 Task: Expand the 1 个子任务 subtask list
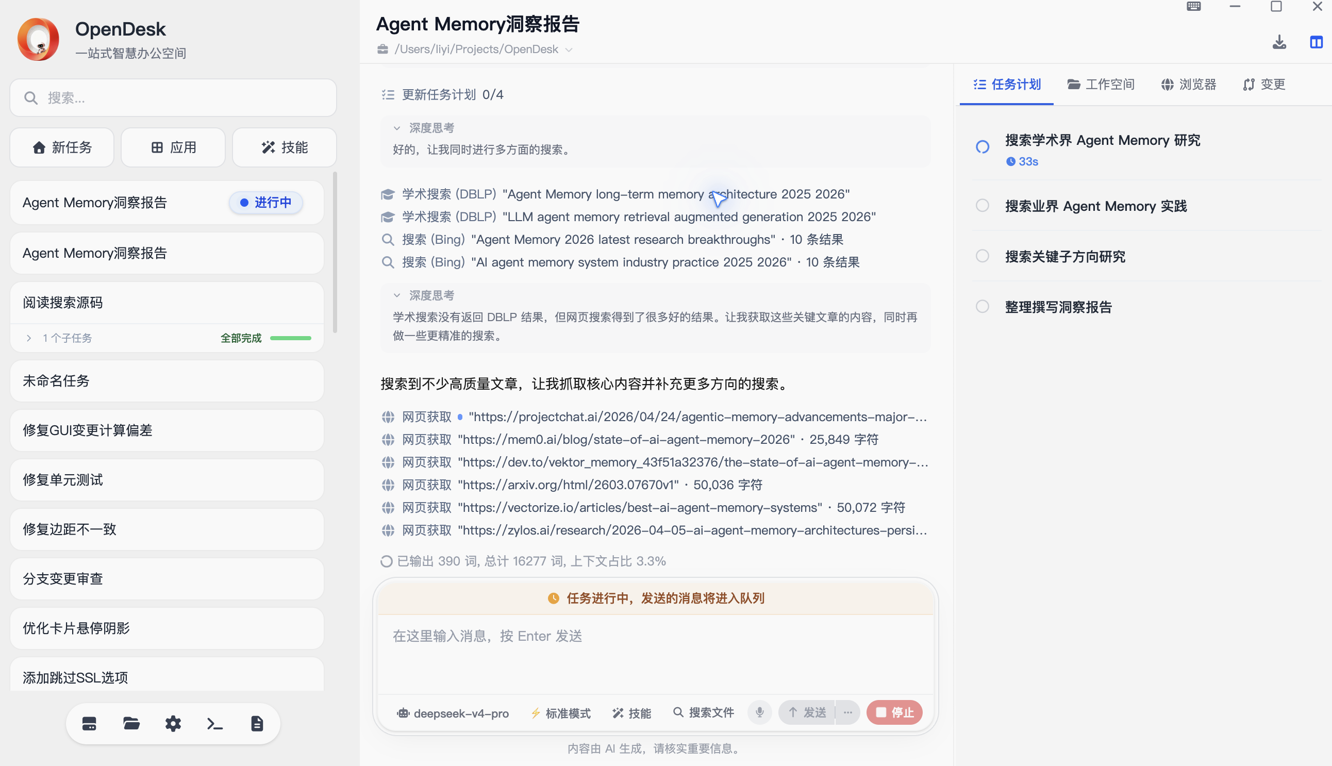(x=29, y=338)
